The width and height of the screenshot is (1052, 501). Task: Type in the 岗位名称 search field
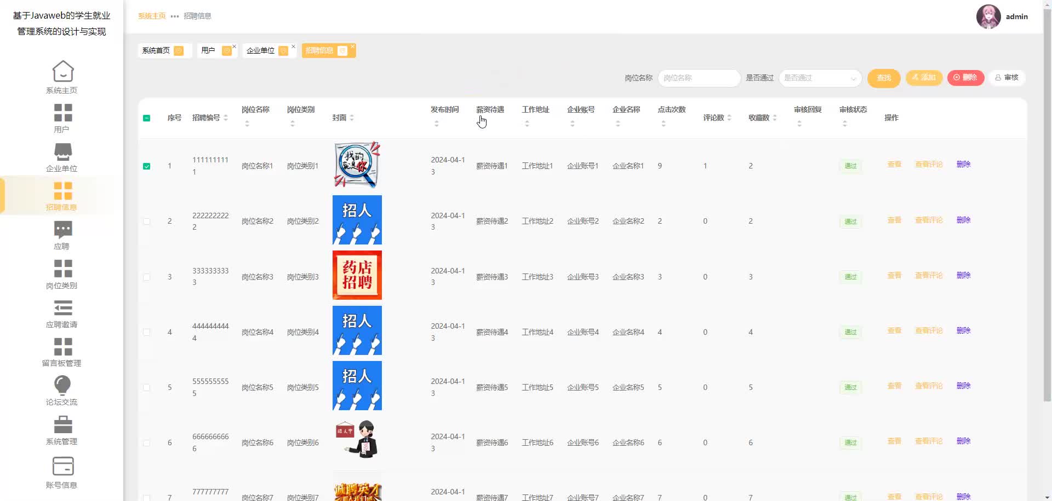click(x=699, y=78)
